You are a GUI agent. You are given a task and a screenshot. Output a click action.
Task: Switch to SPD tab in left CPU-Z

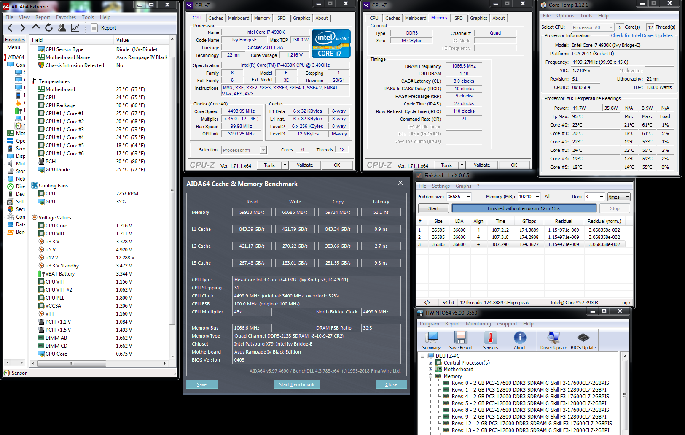point(282,18)
